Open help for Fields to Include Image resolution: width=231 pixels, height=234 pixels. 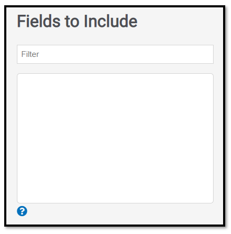pyautogui.click(x=22, y=211)
